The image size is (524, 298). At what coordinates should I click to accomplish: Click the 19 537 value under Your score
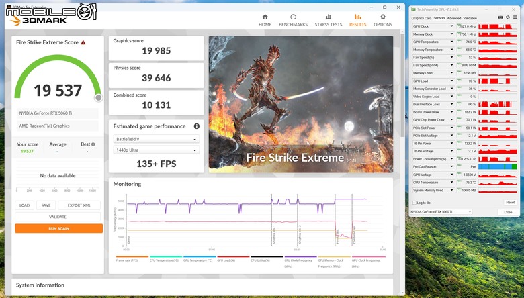point(27,151)
